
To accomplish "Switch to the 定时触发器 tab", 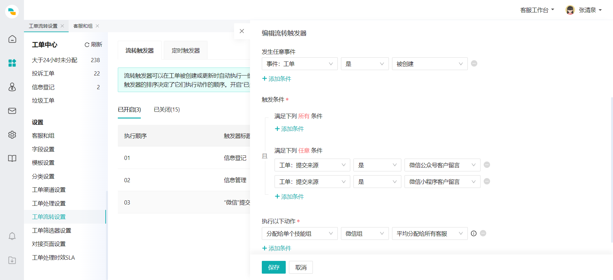I will click(185, 50).
